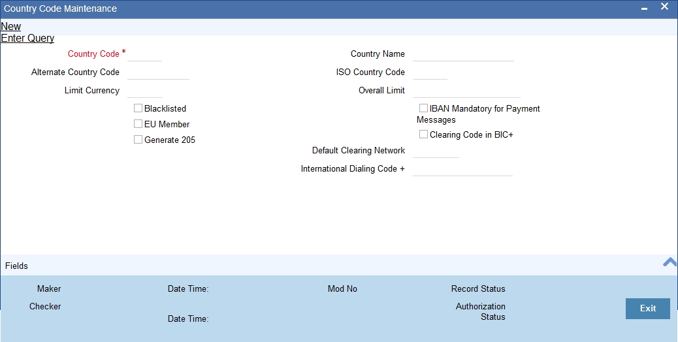678x342 pixels.
Task: Tick the Blacklisted checkbox
Action: (x=138, y=108)
